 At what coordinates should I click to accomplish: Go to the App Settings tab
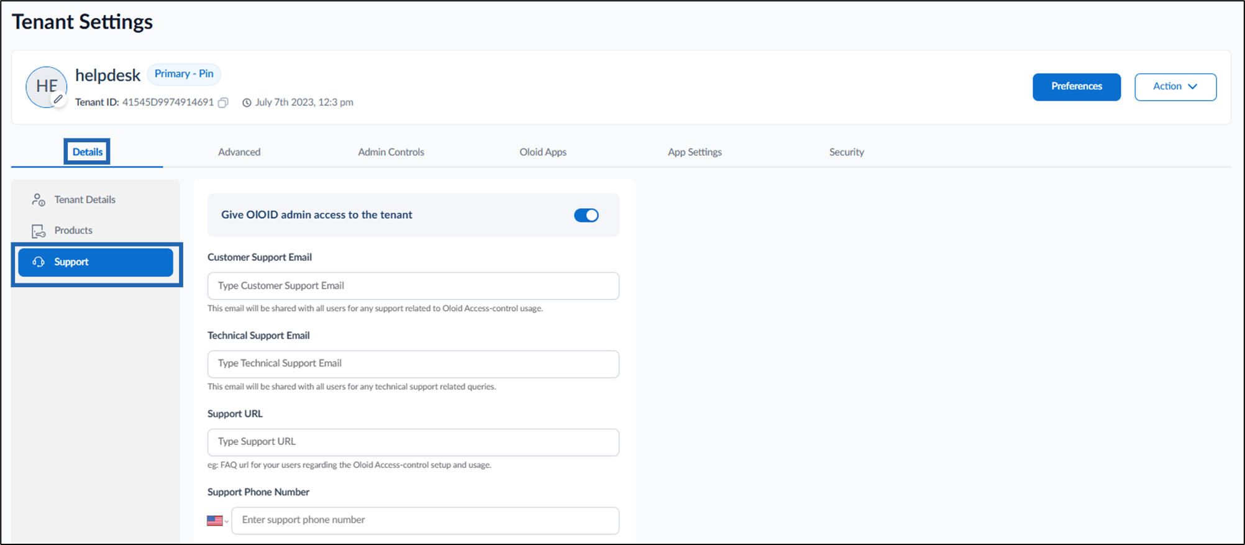pyautogui.click(x=695, y=152)
